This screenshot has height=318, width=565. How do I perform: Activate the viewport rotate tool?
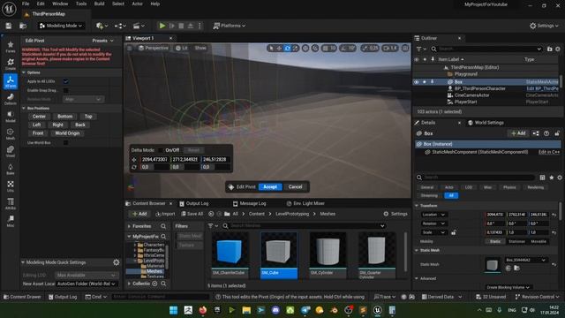coord(287,48)
